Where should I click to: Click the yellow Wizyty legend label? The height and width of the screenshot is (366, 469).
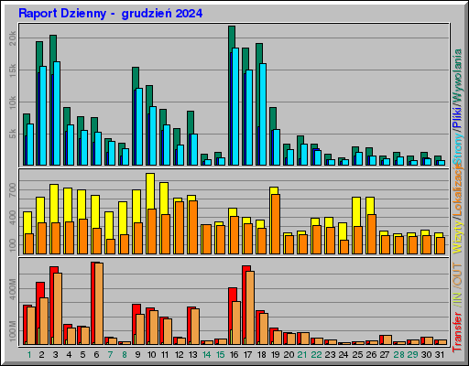(x=458, y=238)
